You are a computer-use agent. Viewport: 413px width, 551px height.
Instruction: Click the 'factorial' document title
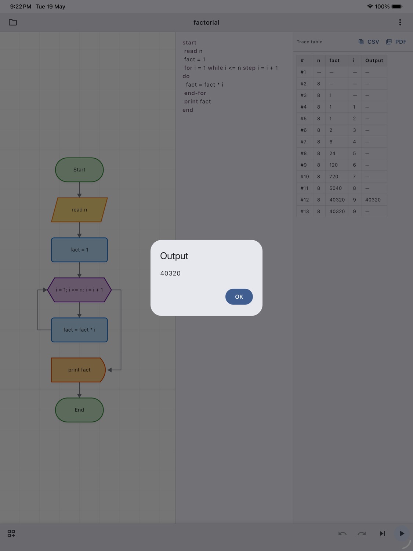206,22
